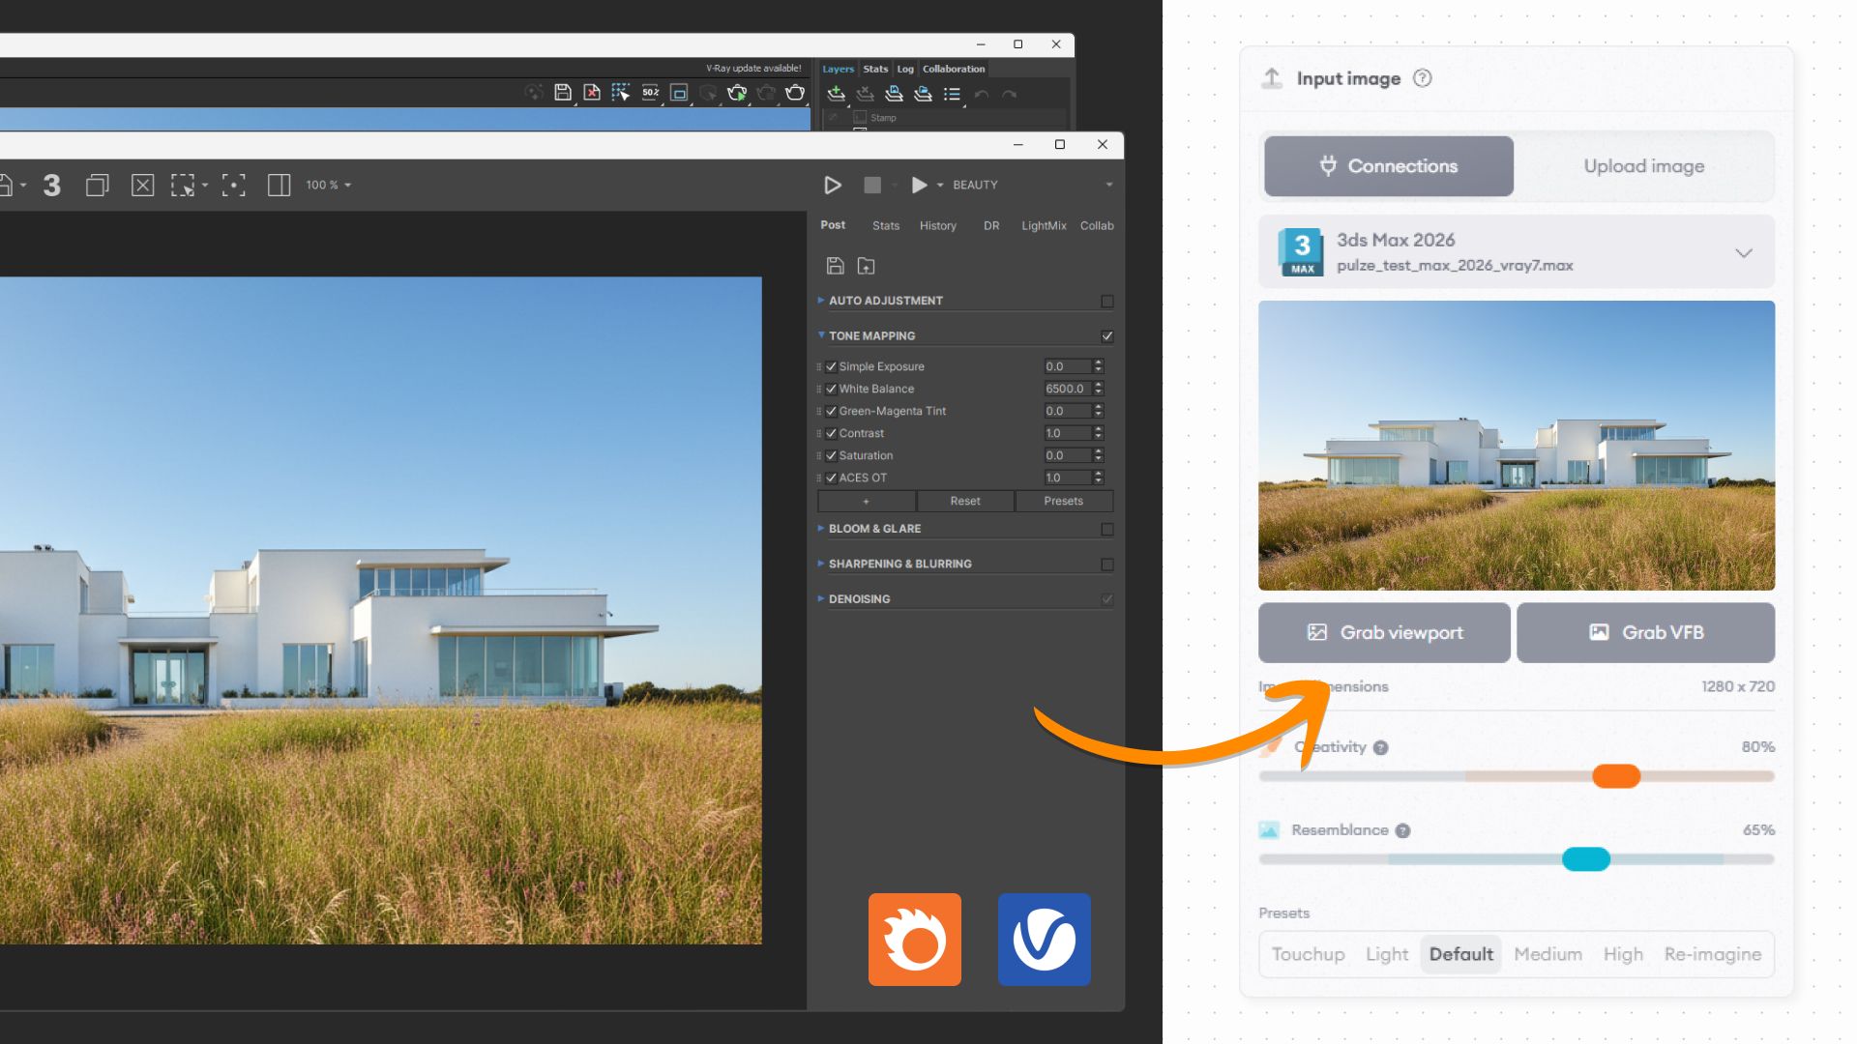Enable the Auto Adjustment checkbox
The width and height of the screenshot is (1857, 1044).
[x=1107, y=302]
